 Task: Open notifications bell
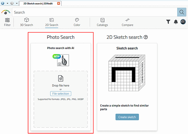click(176, 22)
